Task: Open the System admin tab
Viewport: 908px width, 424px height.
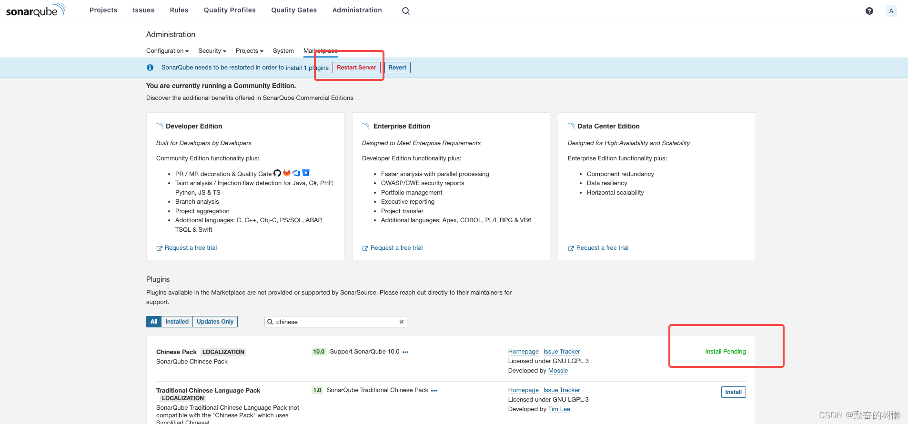Action: coord(283,51)
